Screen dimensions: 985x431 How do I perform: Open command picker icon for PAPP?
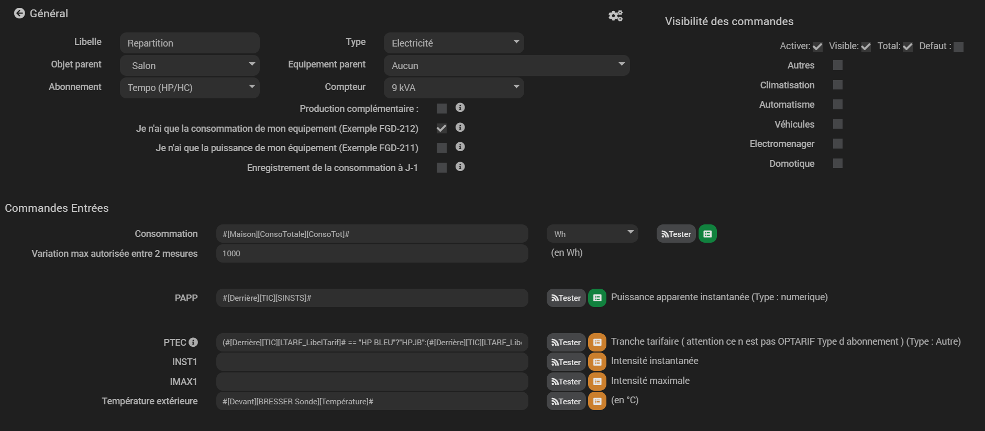pyautogui.click(x=597, y=298)
